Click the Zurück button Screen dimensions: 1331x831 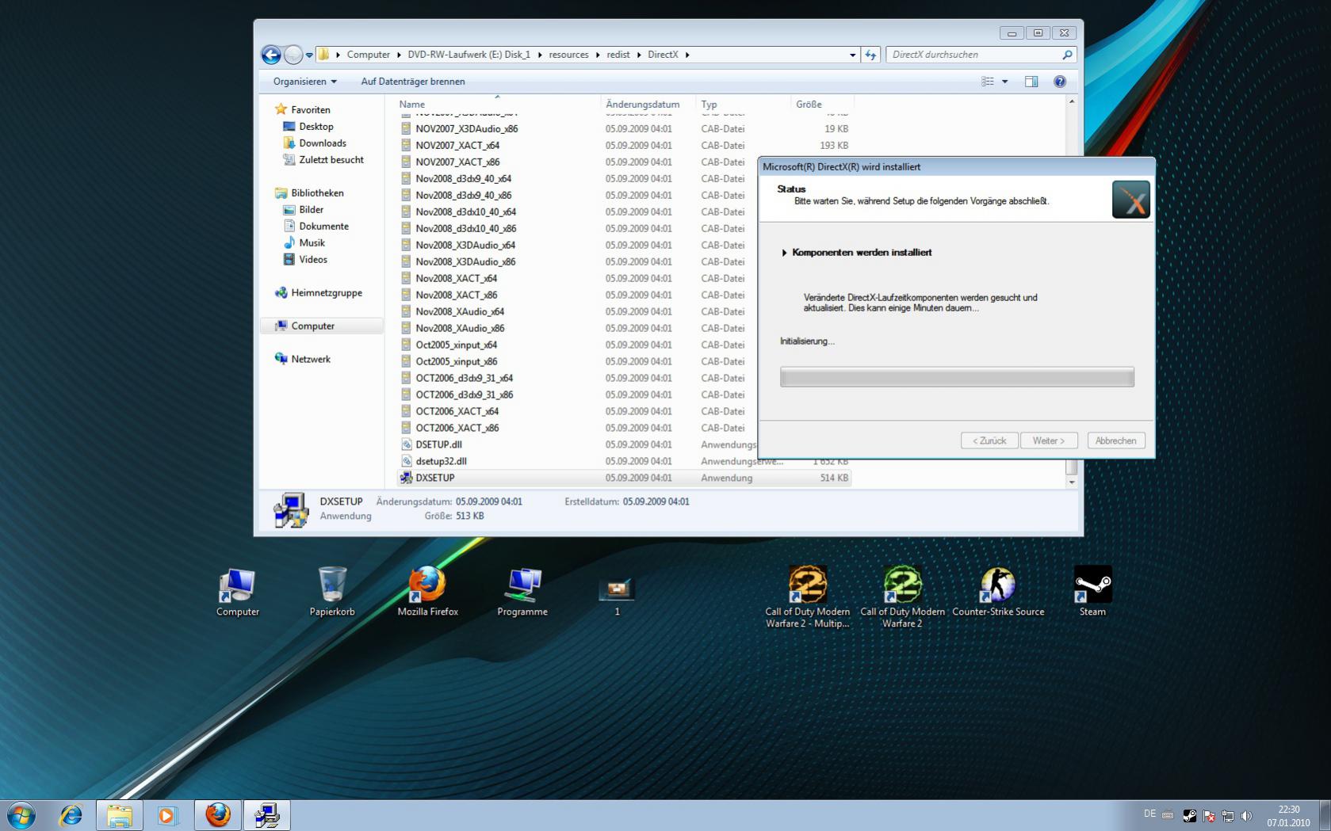989,440
